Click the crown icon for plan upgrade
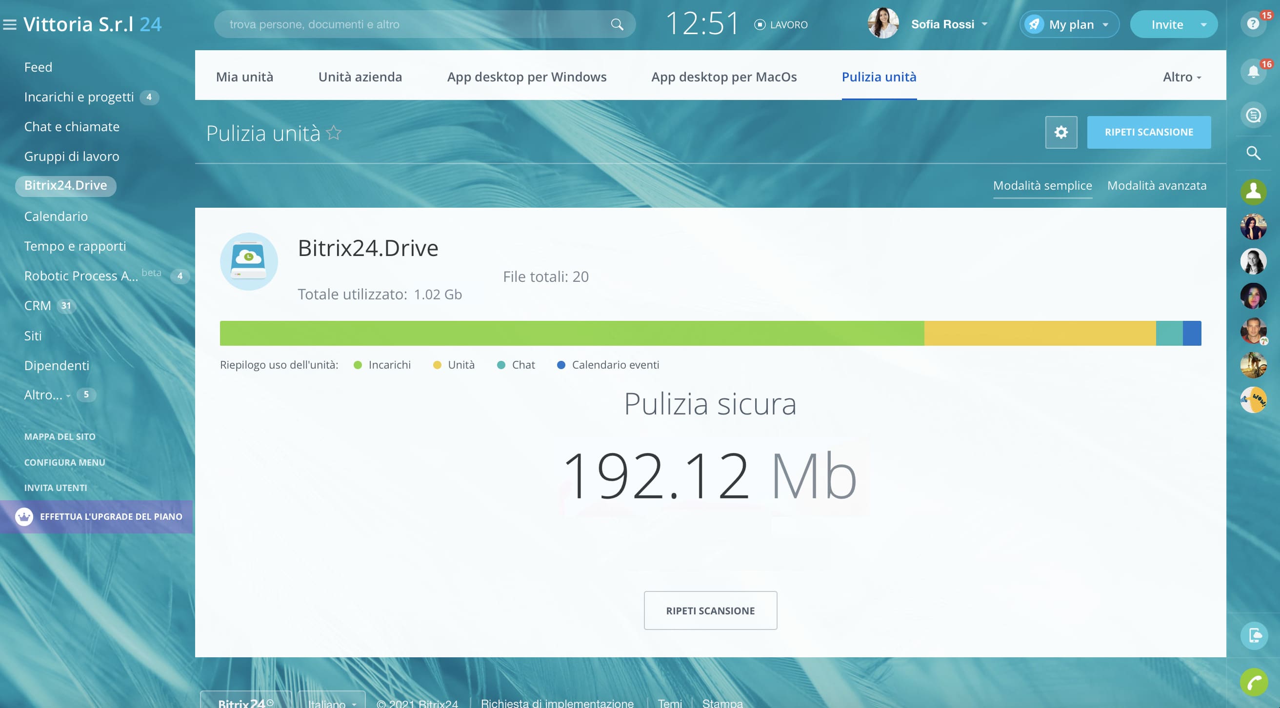The height and width of the screenshot is (708, 1280). [x=24, y=517]
